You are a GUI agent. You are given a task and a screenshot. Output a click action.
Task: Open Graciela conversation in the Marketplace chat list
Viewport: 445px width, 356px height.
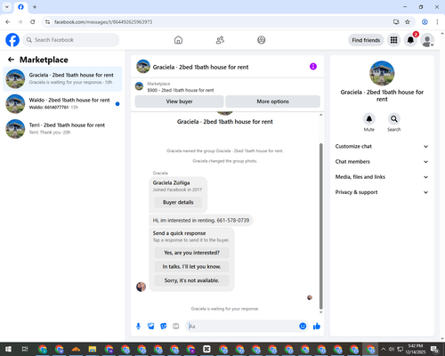(62, 79)
